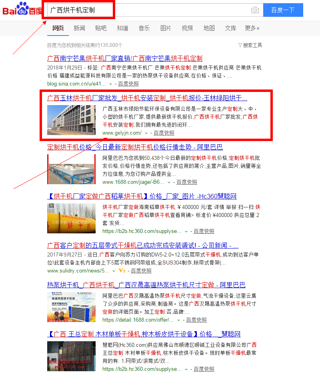Open 百度快照 for www.gxlyjn.com result
Viewport: 320px width, 374px height.
click(x=164, y=133)
